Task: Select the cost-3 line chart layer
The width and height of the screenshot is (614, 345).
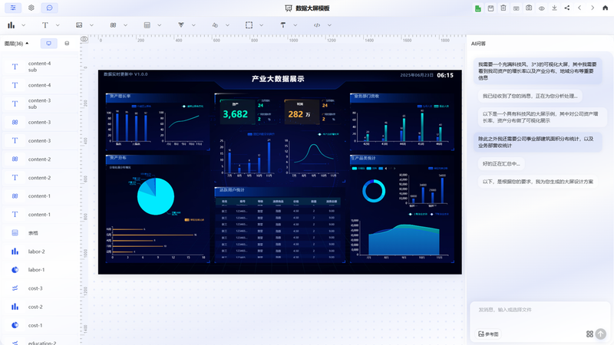Action: 40,288
